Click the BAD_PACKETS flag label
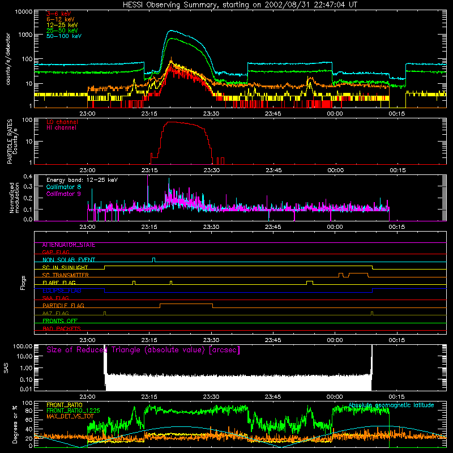Screen dimensions: 453x453 coord(62,329)
